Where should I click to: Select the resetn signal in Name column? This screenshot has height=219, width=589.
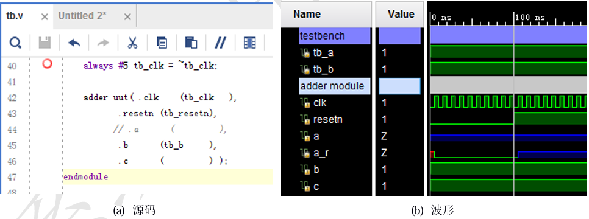click(x=327, y=120)
